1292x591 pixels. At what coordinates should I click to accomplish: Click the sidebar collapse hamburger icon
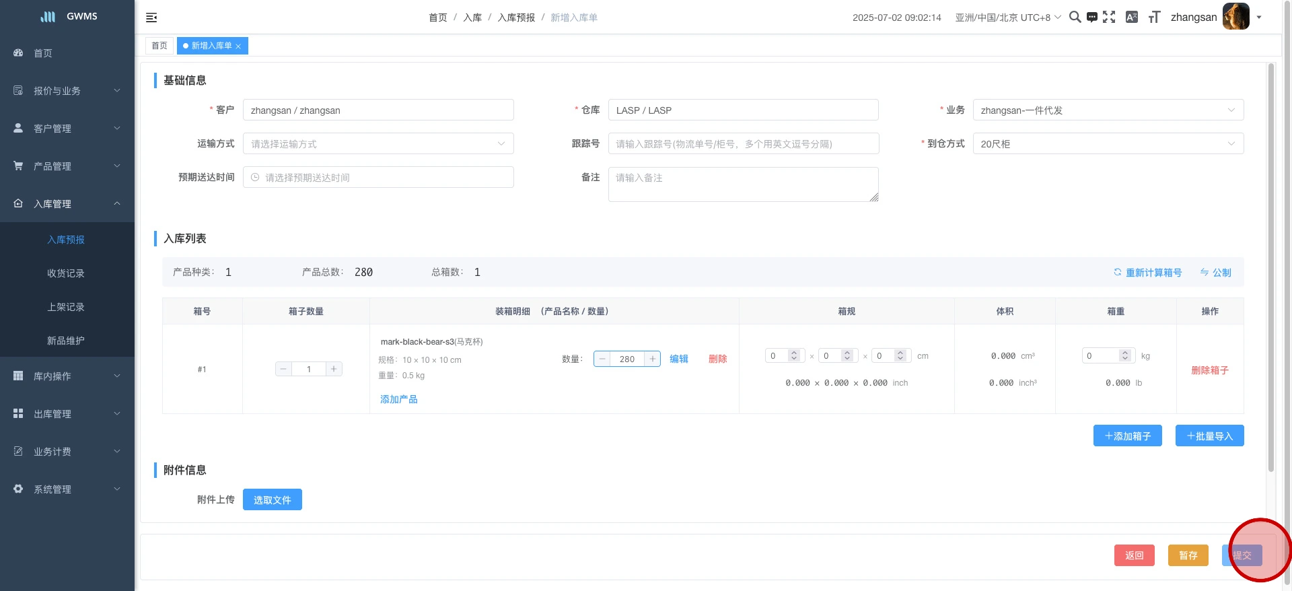[x=151, y=18]
